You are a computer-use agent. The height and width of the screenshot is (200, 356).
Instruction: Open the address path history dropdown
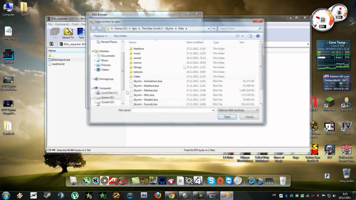click(209, 29)
